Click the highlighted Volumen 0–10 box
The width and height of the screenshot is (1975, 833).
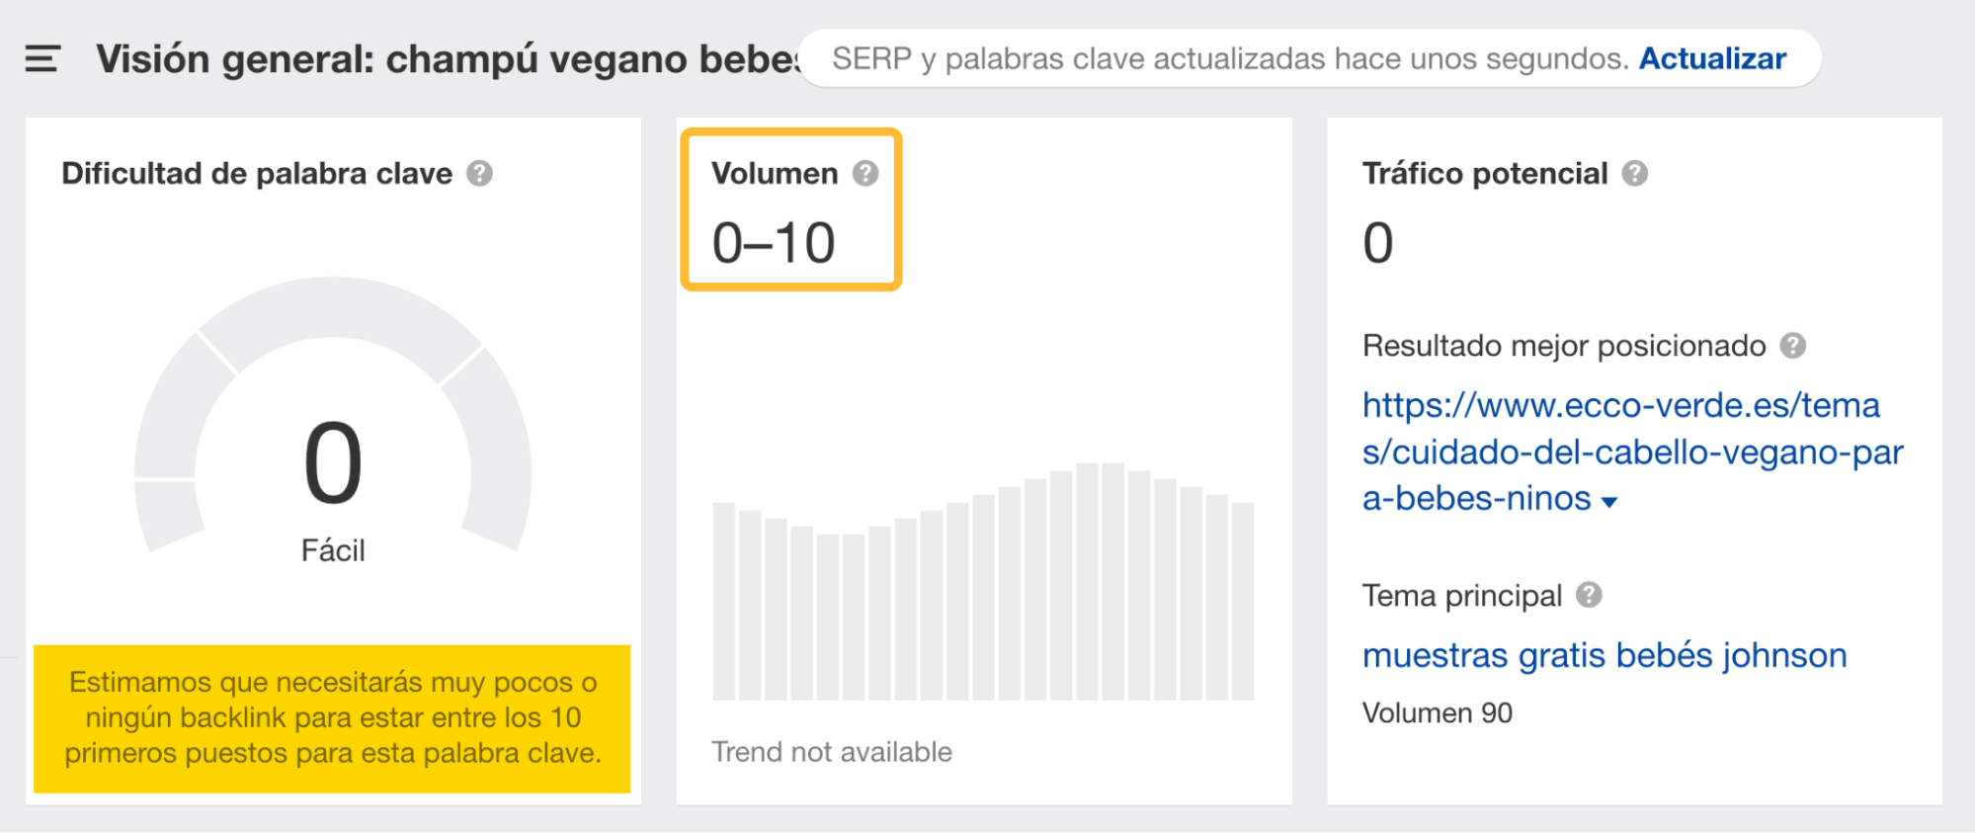(x=789, y=208)
